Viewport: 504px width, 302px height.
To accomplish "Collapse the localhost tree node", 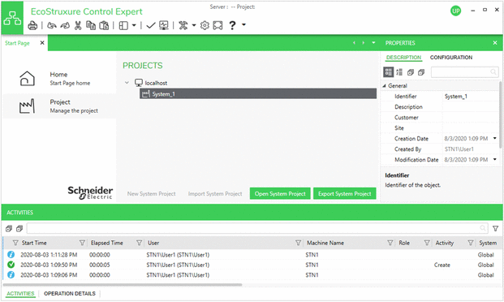I will [x=127, y=83].
